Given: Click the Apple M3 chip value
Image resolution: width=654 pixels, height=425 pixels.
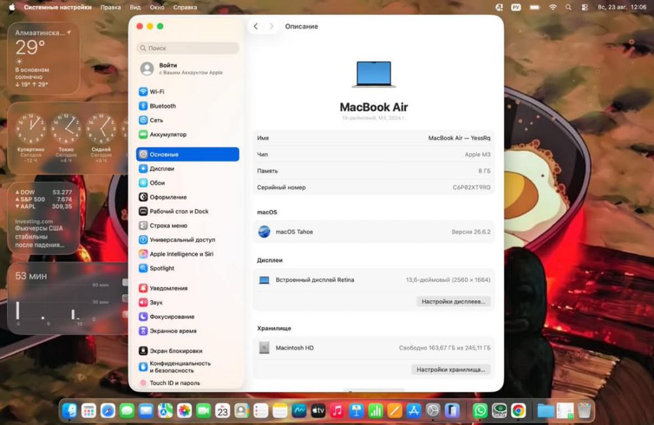Looking at the screenshot, I should click(x=477, y=154).
